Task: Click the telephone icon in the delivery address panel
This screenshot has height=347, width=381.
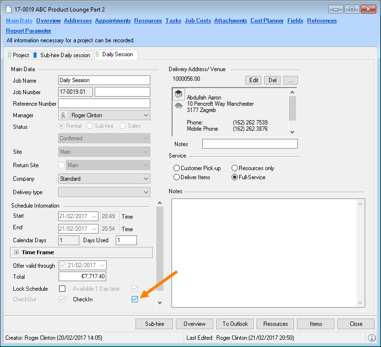Action: 178,106
